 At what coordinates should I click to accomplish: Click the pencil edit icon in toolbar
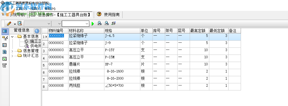click(x=9, y=24)
